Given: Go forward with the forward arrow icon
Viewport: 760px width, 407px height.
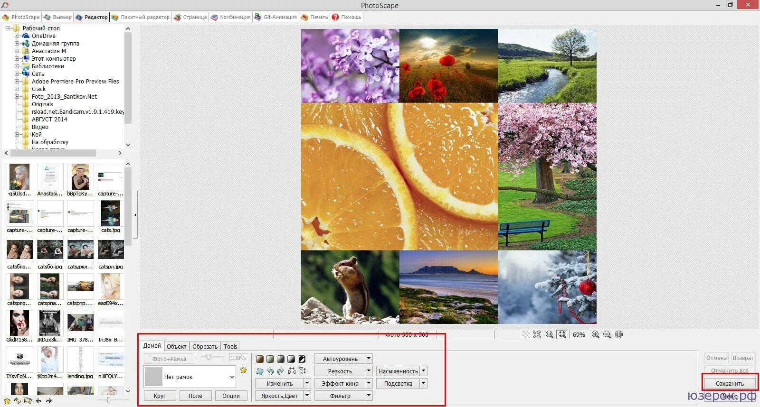Looking at the screenshot, I should (x=48, y=401).
